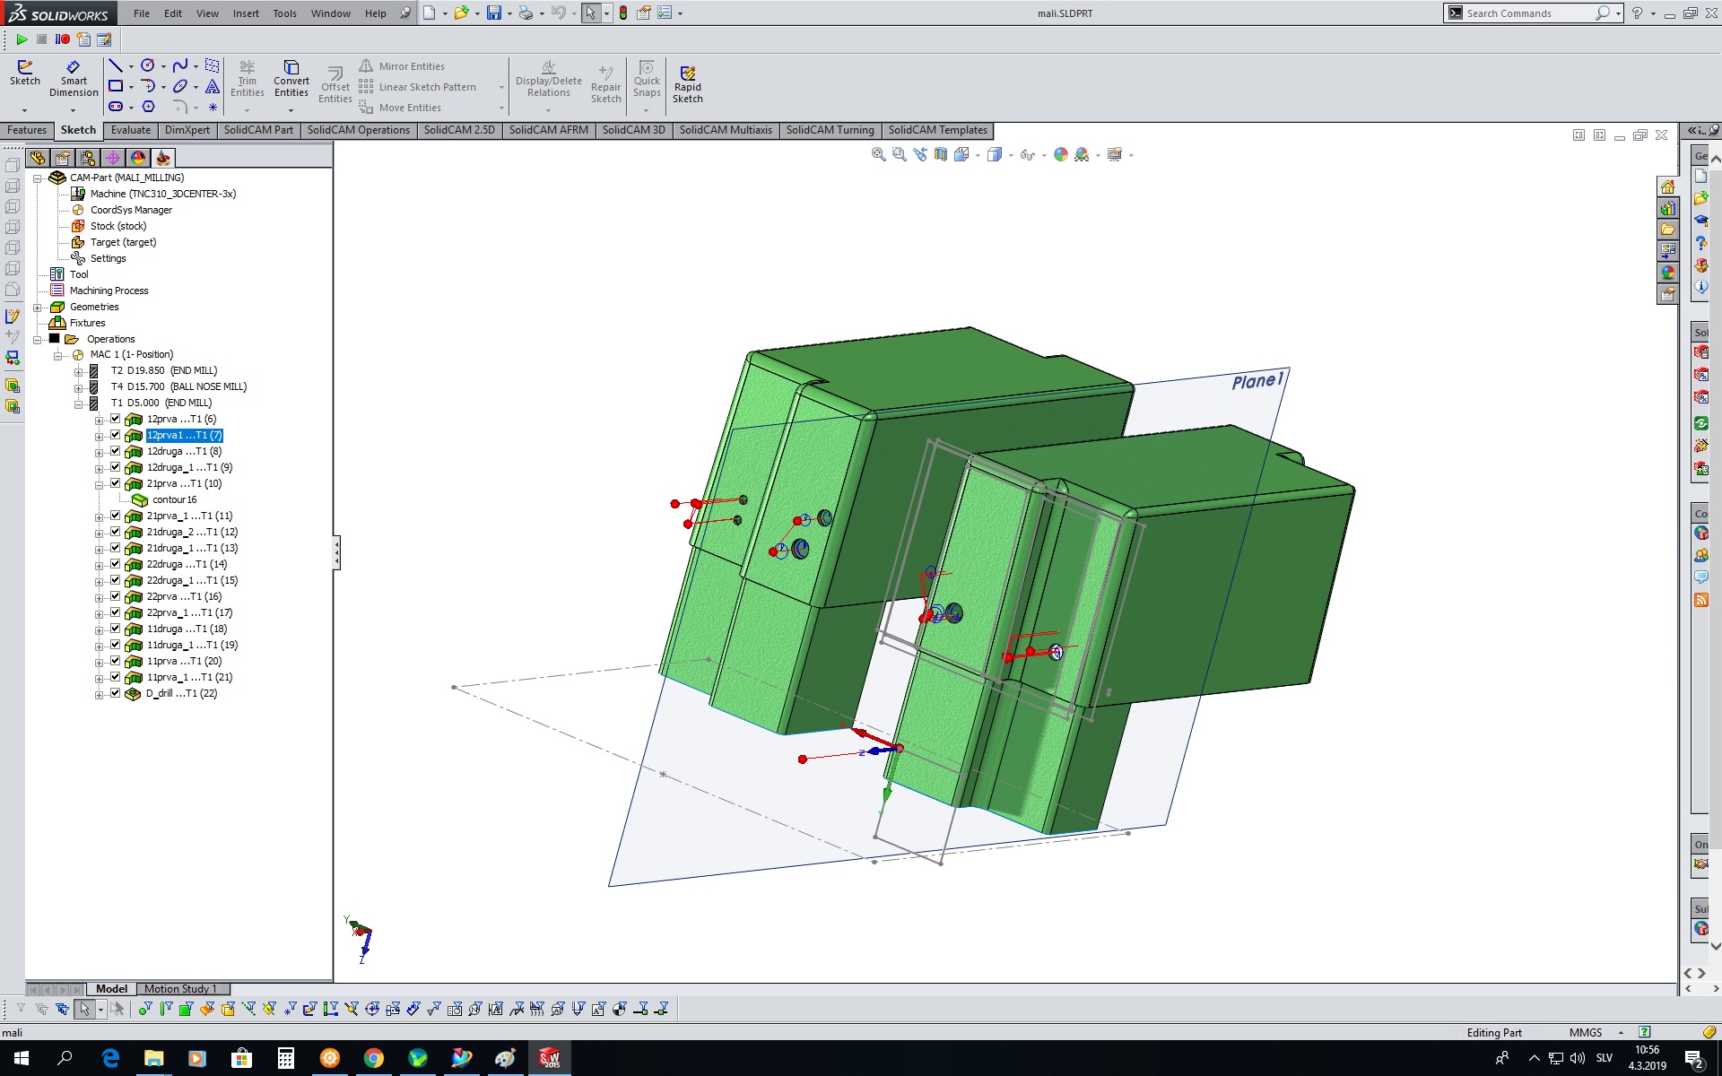Click the Trim Entities tool
Viewport: 1722px width, 1076px height.
(x=247, y=78)
